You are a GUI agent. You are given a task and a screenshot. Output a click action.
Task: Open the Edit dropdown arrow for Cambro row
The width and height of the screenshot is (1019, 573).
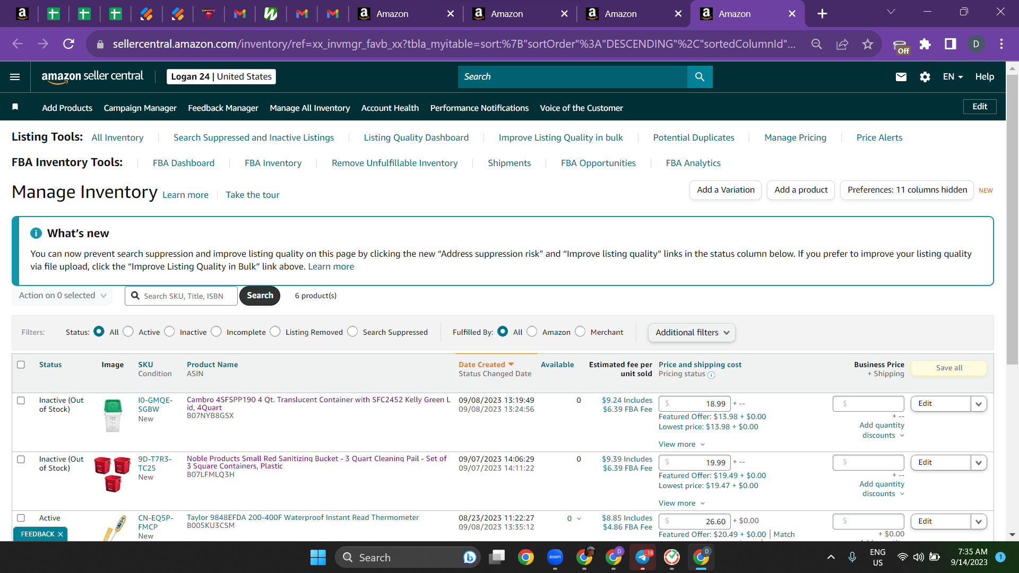click(x=979, y=404)
